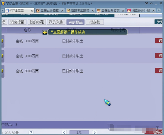Viewport: 164px width, 135px height.
Task: Click the first row's 已付款未取出 status
Action: pos(73,41)
